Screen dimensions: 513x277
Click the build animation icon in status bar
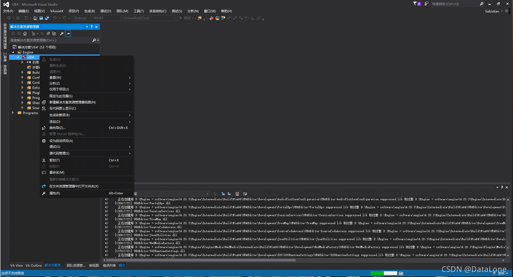[401, 273]
